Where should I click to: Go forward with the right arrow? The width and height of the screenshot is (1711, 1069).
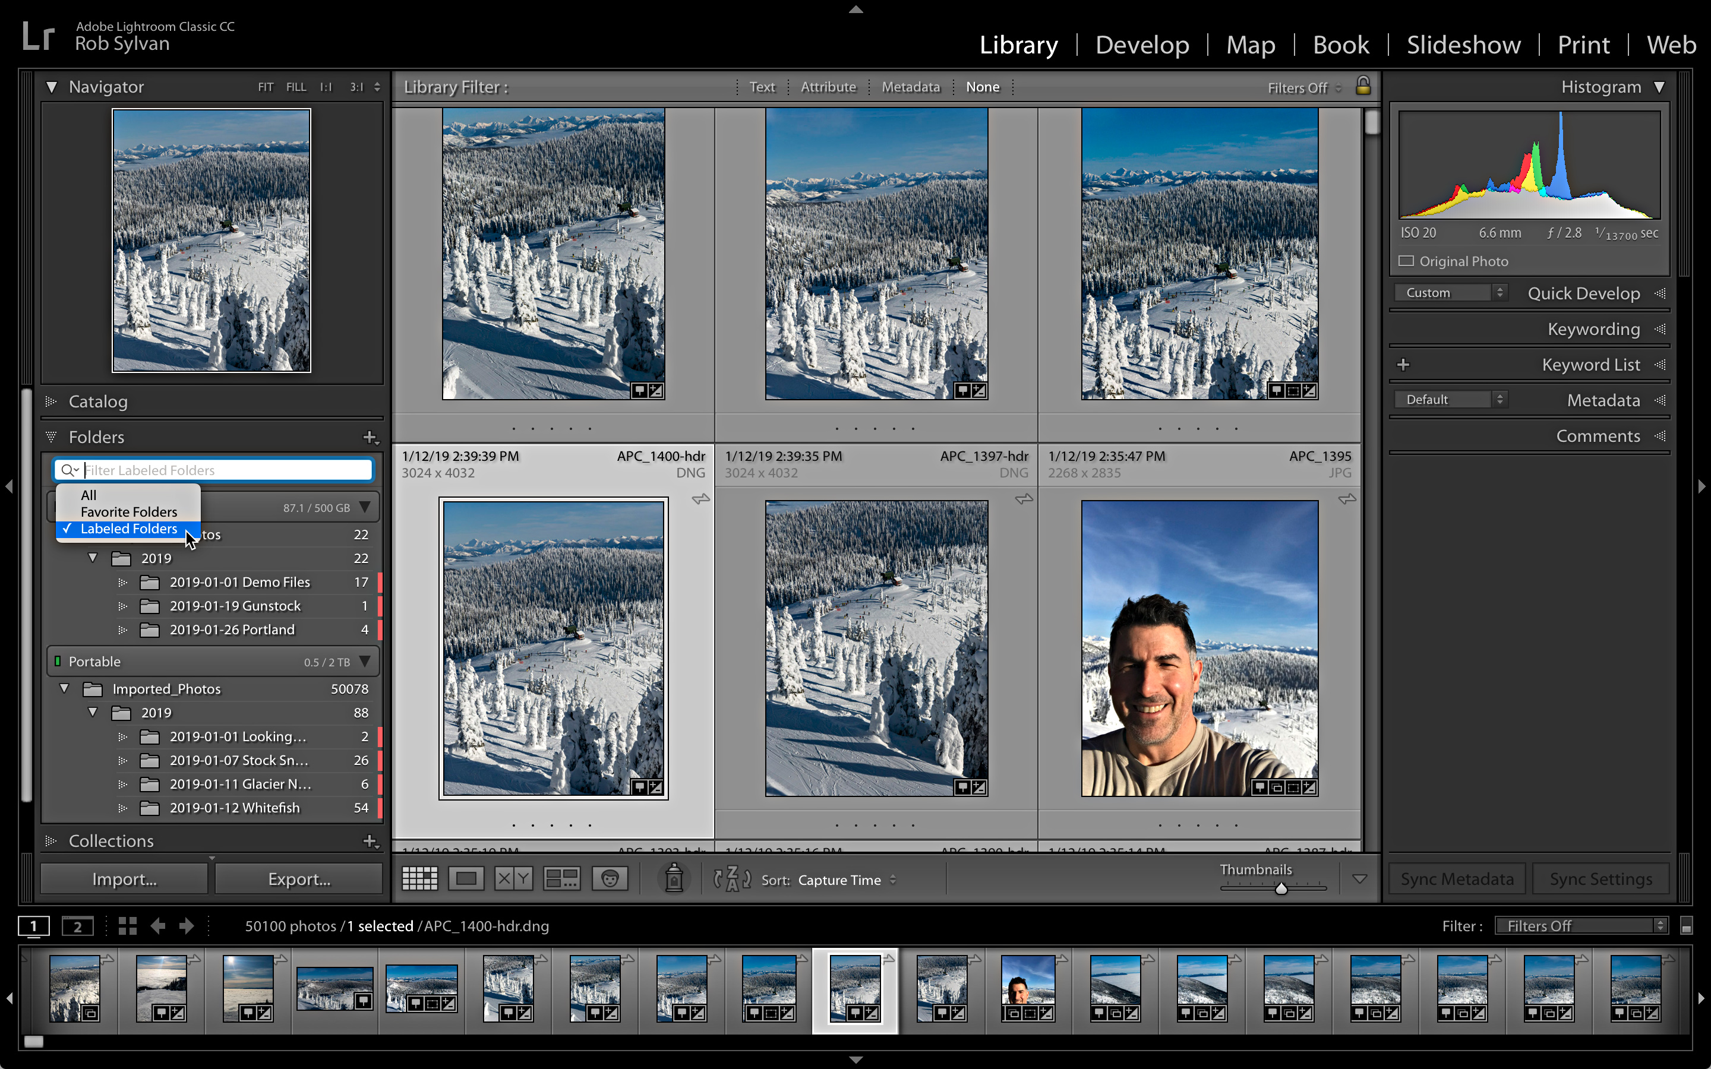tap(186, 926)
